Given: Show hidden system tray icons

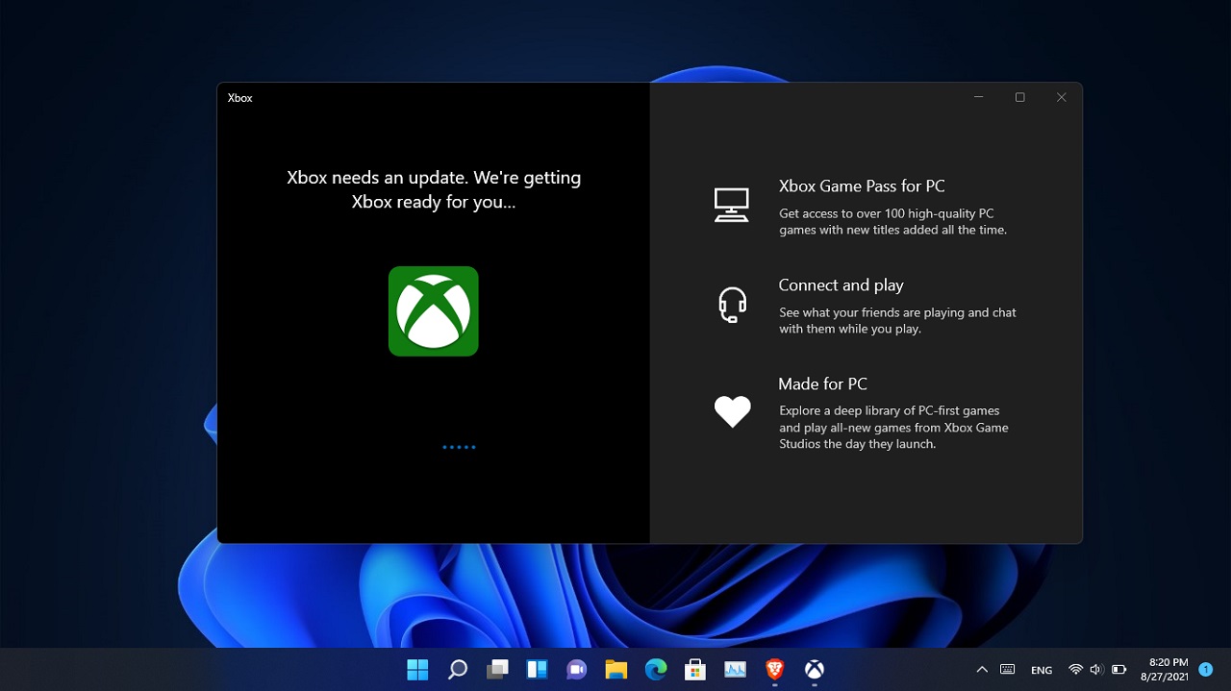Looking at the screenshot, I should point(982,670).
